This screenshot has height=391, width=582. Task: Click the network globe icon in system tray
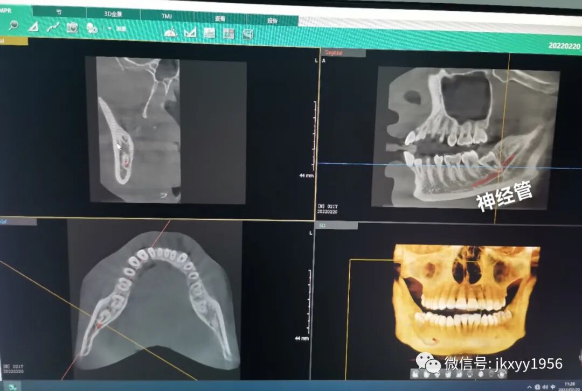pyautogui.click(x=537, y=387)
